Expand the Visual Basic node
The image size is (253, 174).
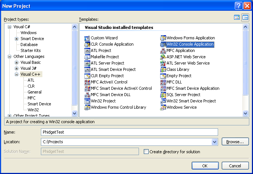pyautogui.click(x=16, y=62)
